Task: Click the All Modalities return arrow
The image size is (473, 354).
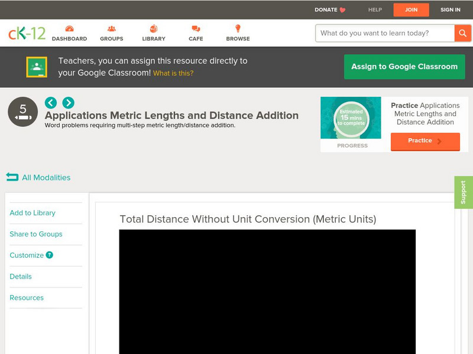Action: coord(12,177)
